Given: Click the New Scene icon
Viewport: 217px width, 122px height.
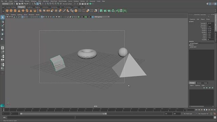Looking at the screenshot, I should click(x=17, y=4).
